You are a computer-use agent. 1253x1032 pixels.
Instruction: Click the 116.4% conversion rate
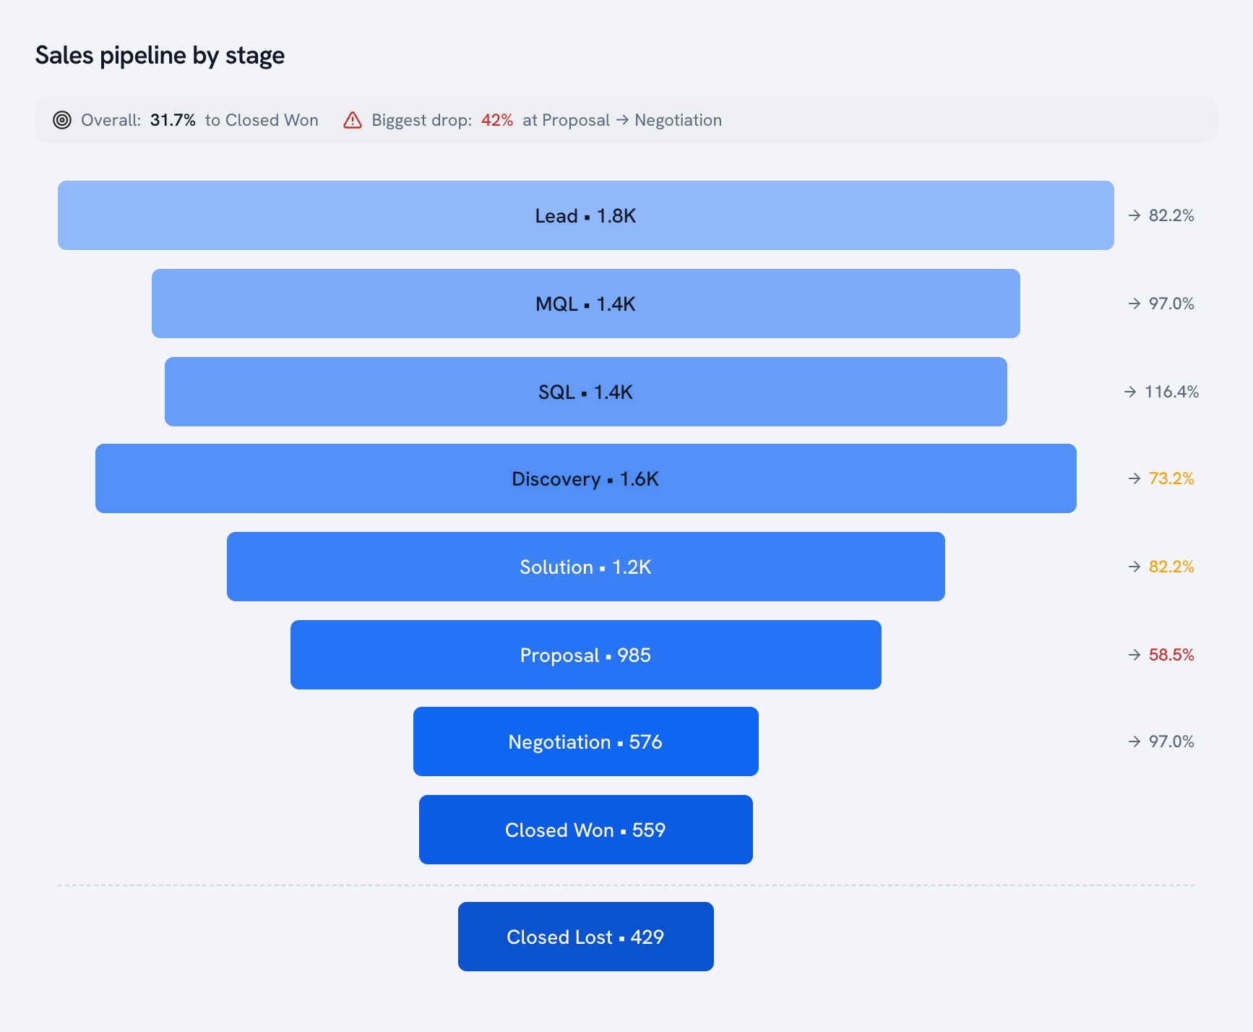[1171, 392]
